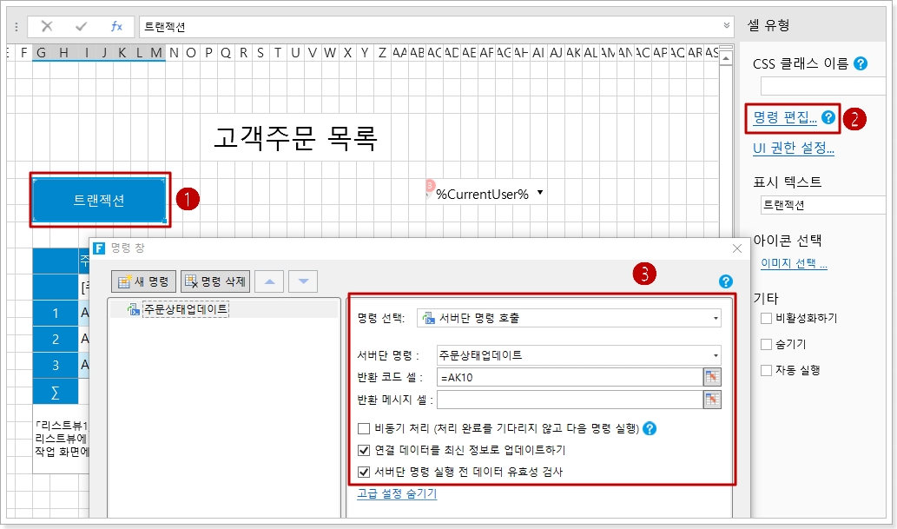Enable the 비동기 처리 checkbox
897x529 pixels.
click(x=364, y=428)
